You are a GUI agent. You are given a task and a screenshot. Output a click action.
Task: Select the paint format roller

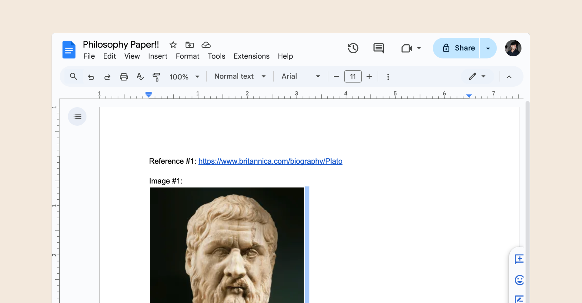[156, 77]
